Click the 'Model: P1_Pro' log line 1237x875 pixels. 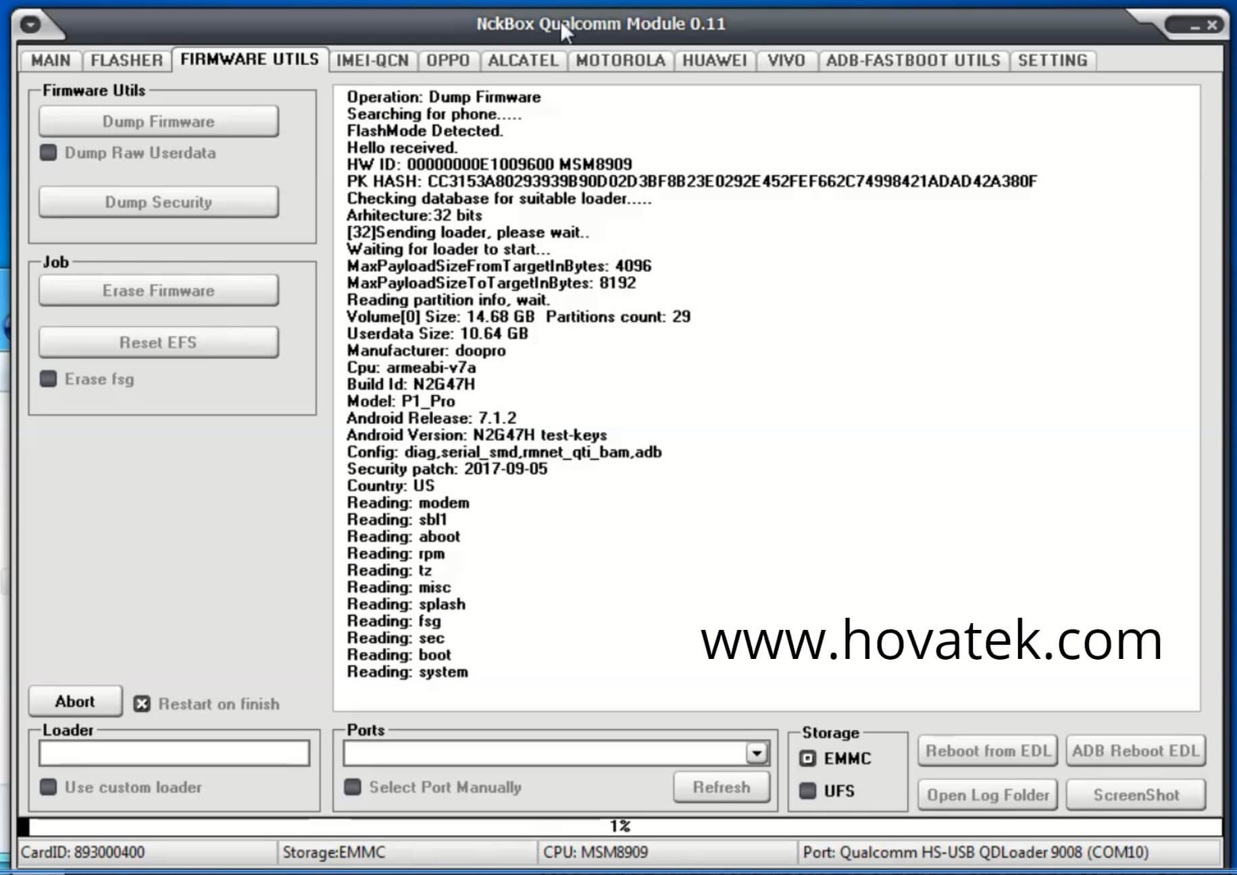tap(401, 401)
